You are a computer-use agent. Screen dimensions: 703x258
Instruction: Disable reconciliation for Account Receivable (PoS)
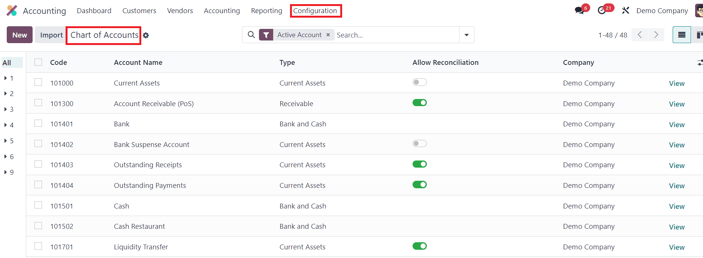[419, 103]
